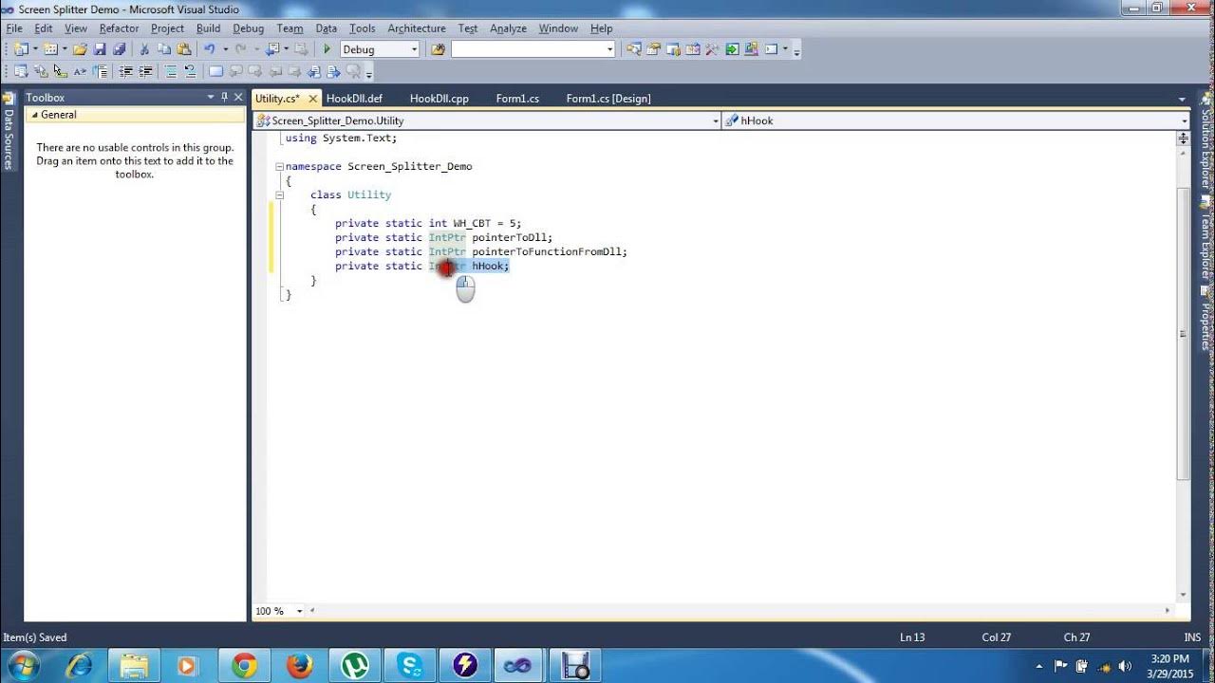Click the Find in Files icon
Image resolution: width=1215 pixels, height=683 pixels.
[438, 49]
